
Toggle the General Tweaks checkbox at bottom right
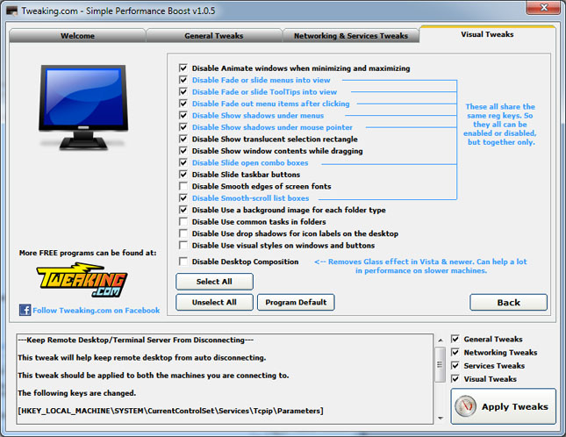coord(455,339)
